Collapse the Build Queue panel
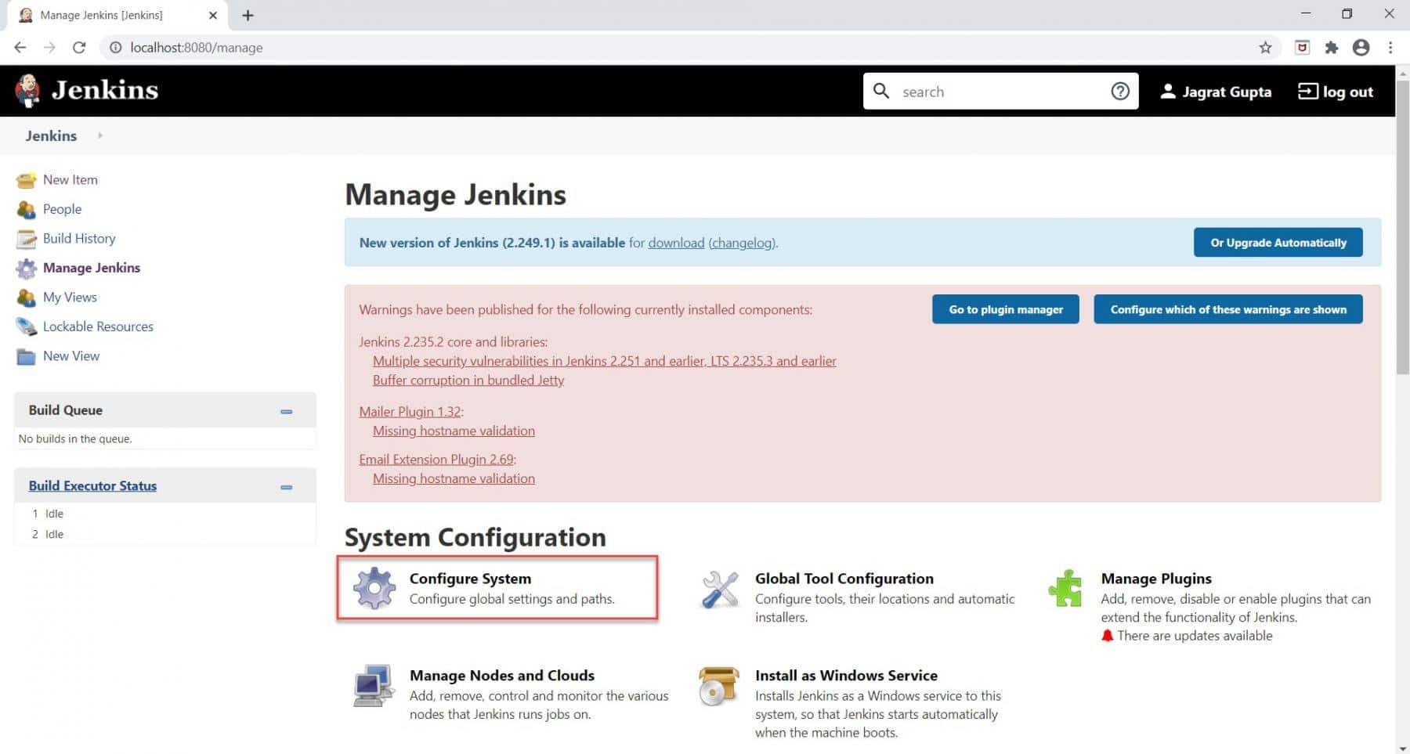 pos(287,411)
